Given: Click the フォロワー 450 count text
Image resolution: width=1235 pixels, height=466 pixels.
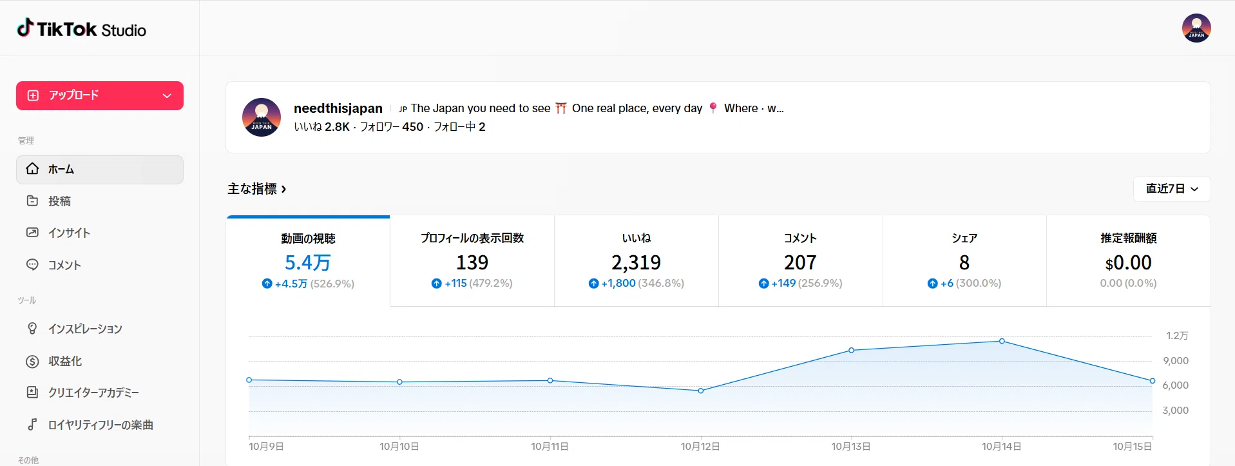Looking at the screenshot, I should tap(392, 127).
